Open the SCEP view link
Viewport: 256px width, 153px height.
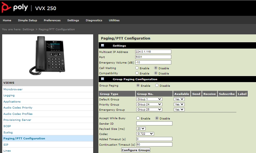pos(7,126)
